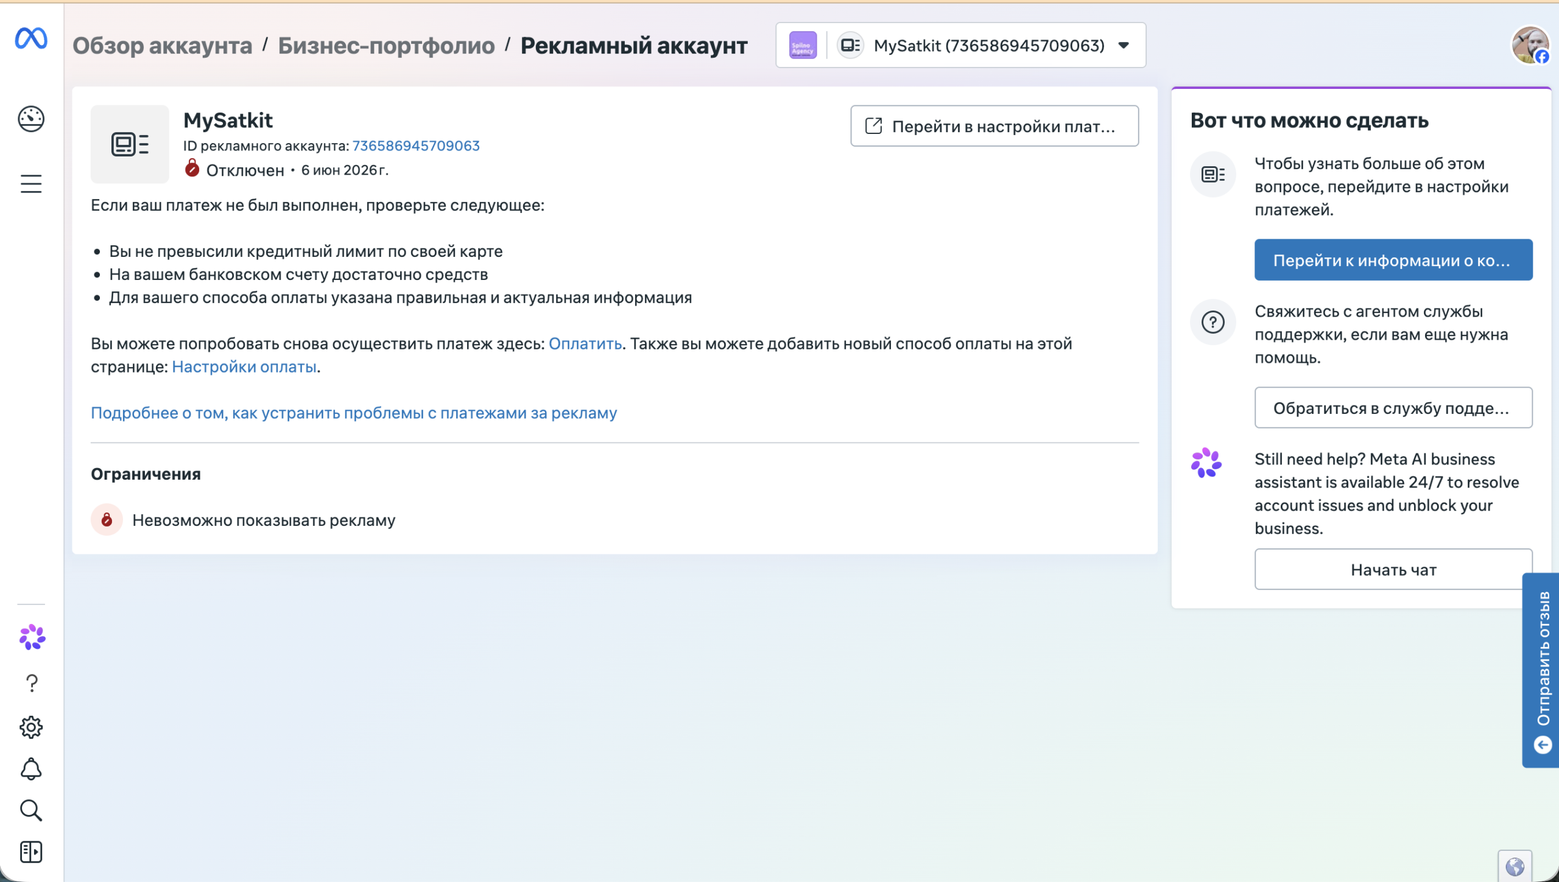
Task: Click the Meta AI flower icon in right panel
Action: 1206,463
